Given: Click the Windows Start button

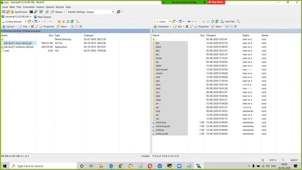Looking at the screenshot, I should [5, 166].
